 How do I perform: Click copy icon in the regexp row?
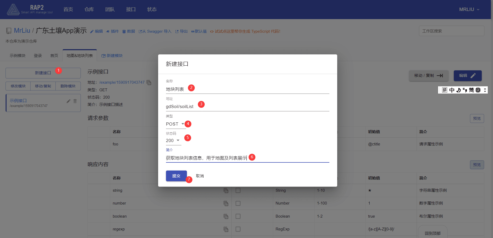pyautogui.click(x=226, y=229)
